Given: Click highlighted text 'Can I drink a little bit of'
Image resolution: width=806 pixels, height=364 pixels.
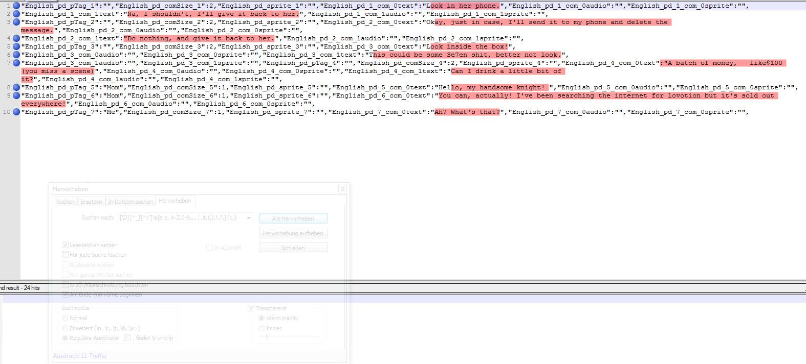Looking at the screenshot, I should pos(506,71).
